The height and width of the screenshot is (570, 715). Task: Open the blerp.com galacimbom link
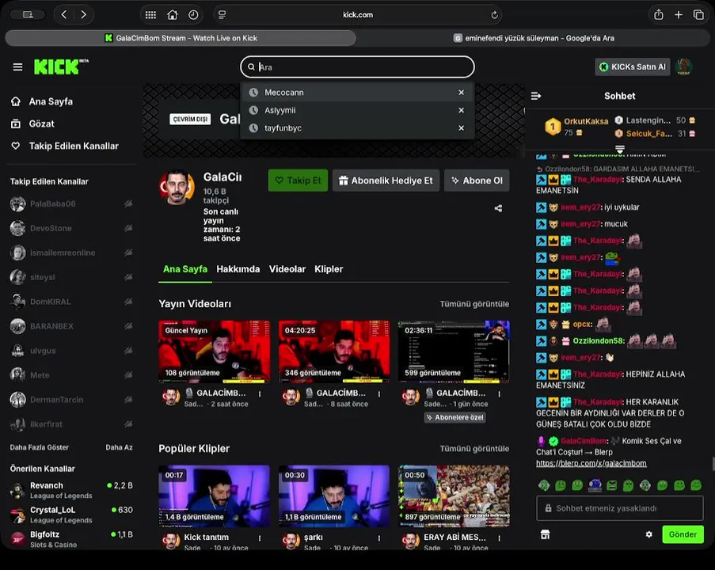(591, 463)
